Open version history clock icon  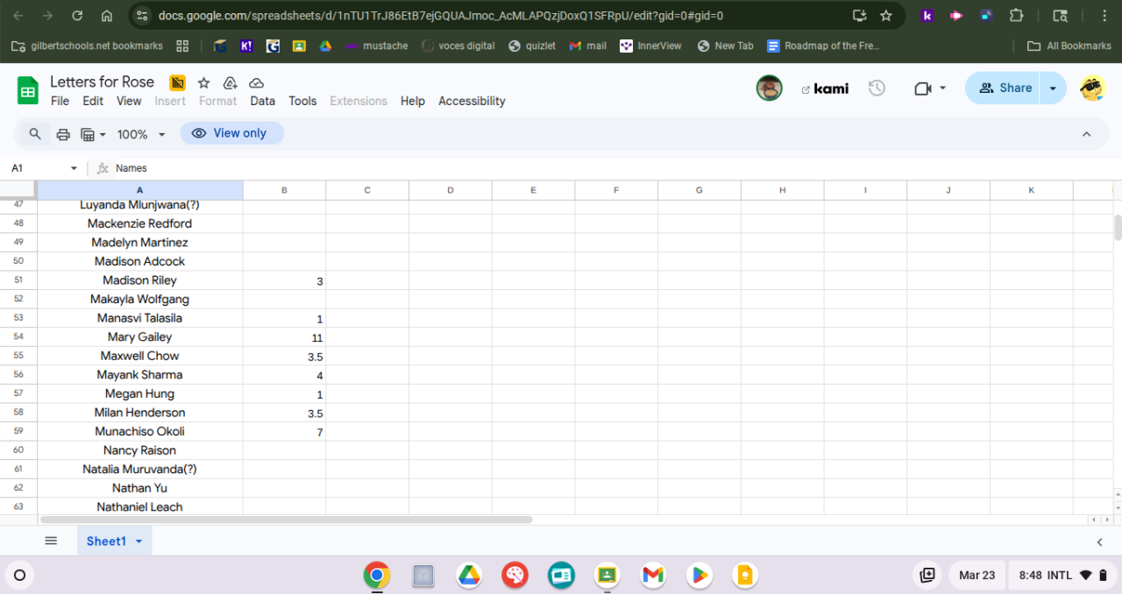(x=877, y=88)
